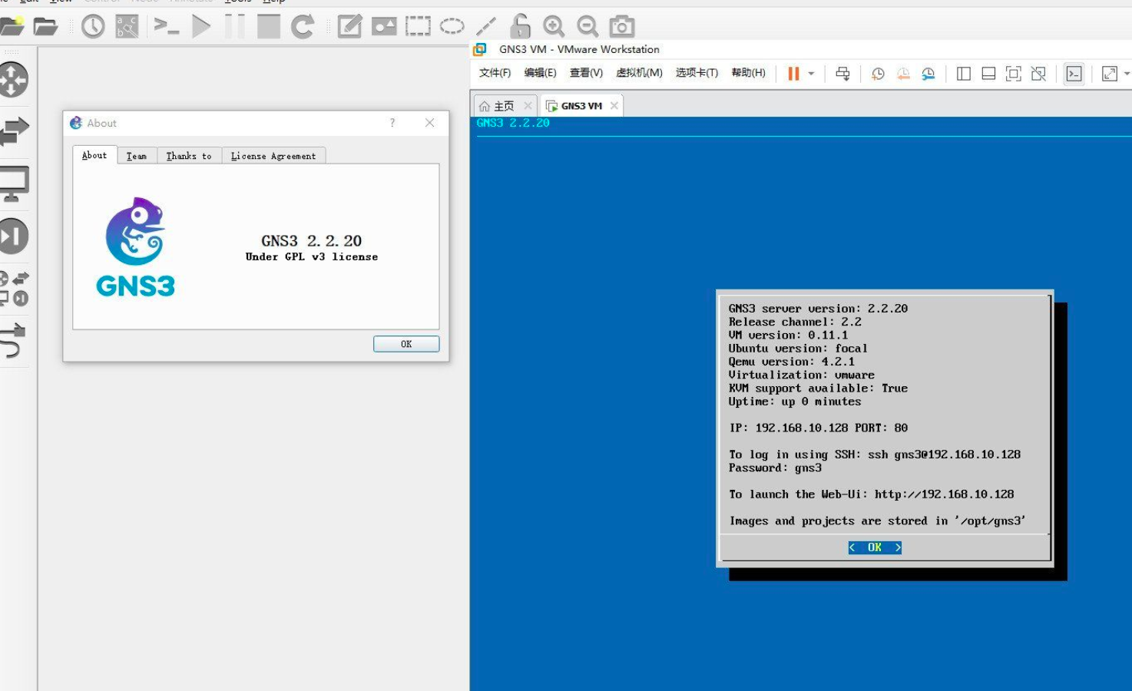Switch to the Team tab
The width and height of the screenshot is (1132, 691).
(x=137, y=156)
